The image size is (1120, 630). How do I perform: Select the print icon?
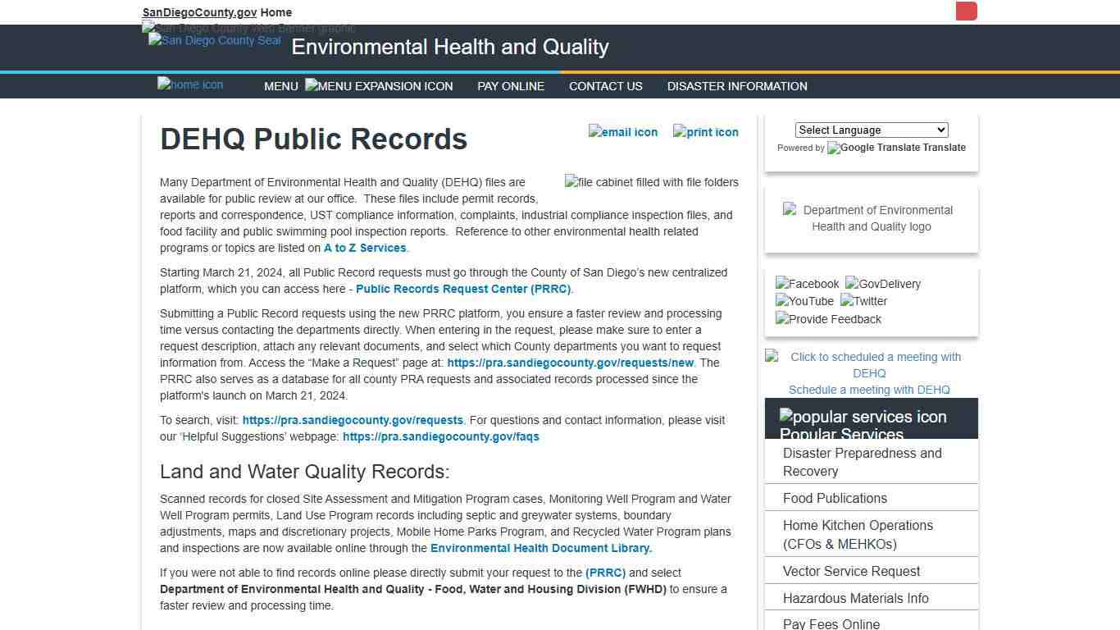point(705,131)
